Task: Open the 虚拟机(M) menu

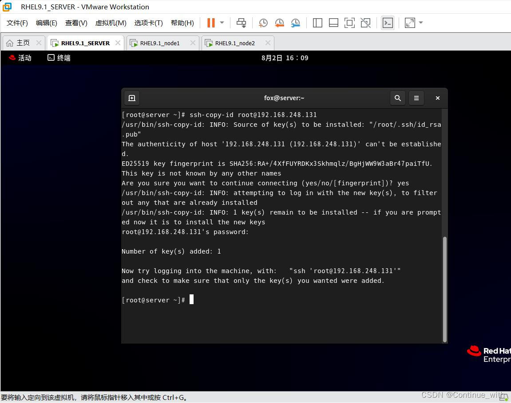Action: 111,23
